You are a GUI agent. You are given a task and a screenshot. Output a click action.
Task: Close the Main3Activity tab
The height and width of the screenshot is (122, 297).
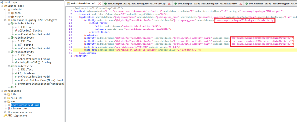pos(241,4)
